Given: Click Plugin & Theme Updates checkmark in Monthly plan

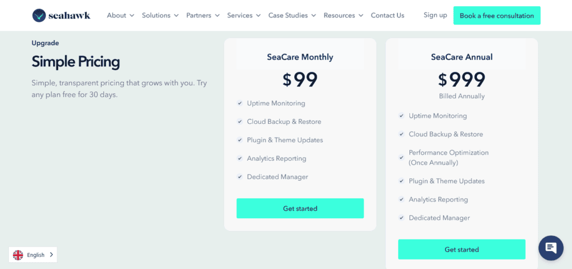Looking at the screenshot, I should point(240,140).
